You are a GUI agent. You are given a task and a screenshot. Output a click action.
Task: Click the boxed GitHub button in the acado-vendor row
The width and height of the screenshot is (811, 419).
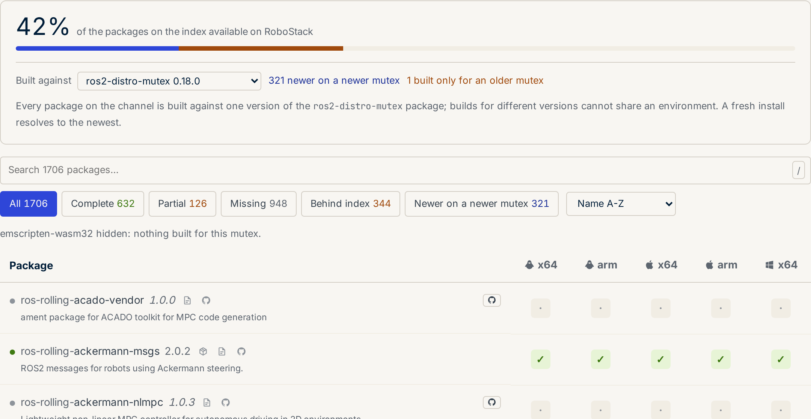coord(492,300)
